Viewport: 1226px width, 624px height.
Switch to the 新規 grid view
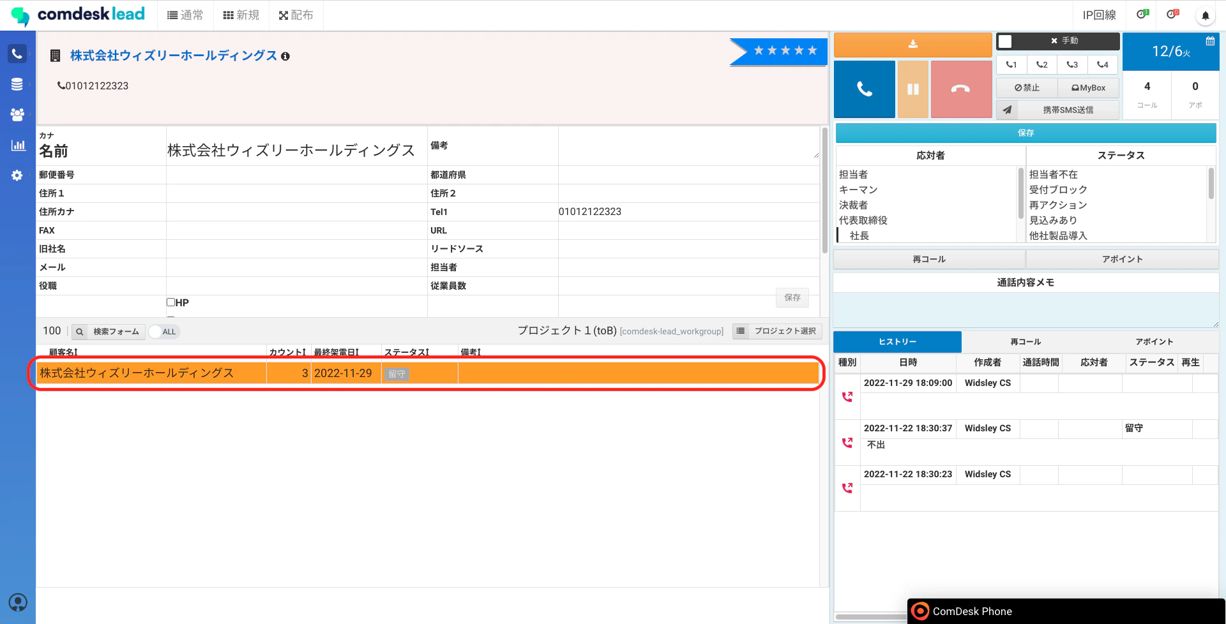(241, 15)
